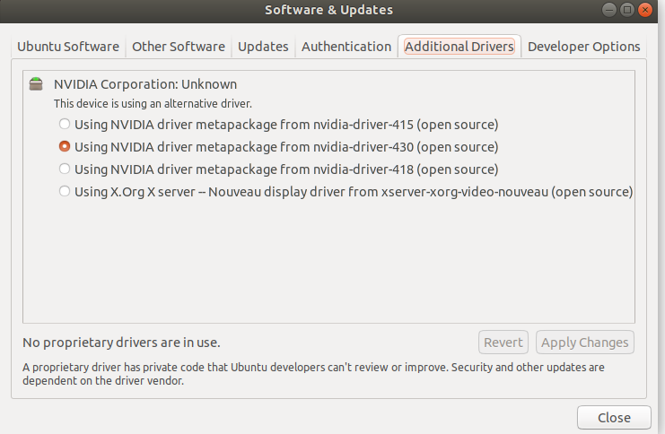Switch to Other Software tab
The image size is (665, 434).
pyautogui.click(x=179, y=47)
